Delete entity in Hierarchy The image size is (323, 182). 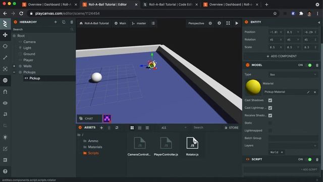tap(72, 22)
